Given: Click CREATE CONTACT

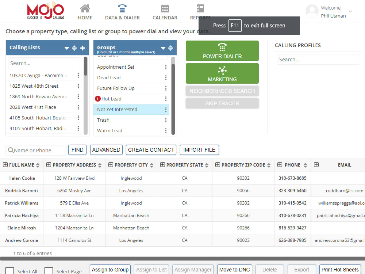Looking at the screenshot, I should coord(151,150).
